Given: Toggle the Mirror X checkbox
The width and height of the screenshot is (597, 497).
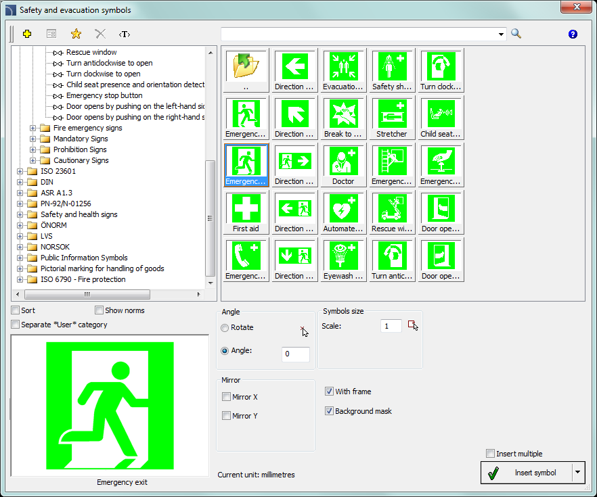Looking at the screenshot, I should pyautogui.click(x=227, y=397).
